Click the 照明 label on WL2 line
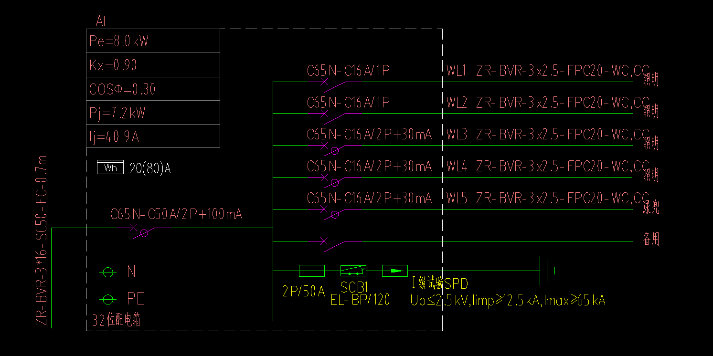This screenshot has width=713, height=356. click(651, 111)
